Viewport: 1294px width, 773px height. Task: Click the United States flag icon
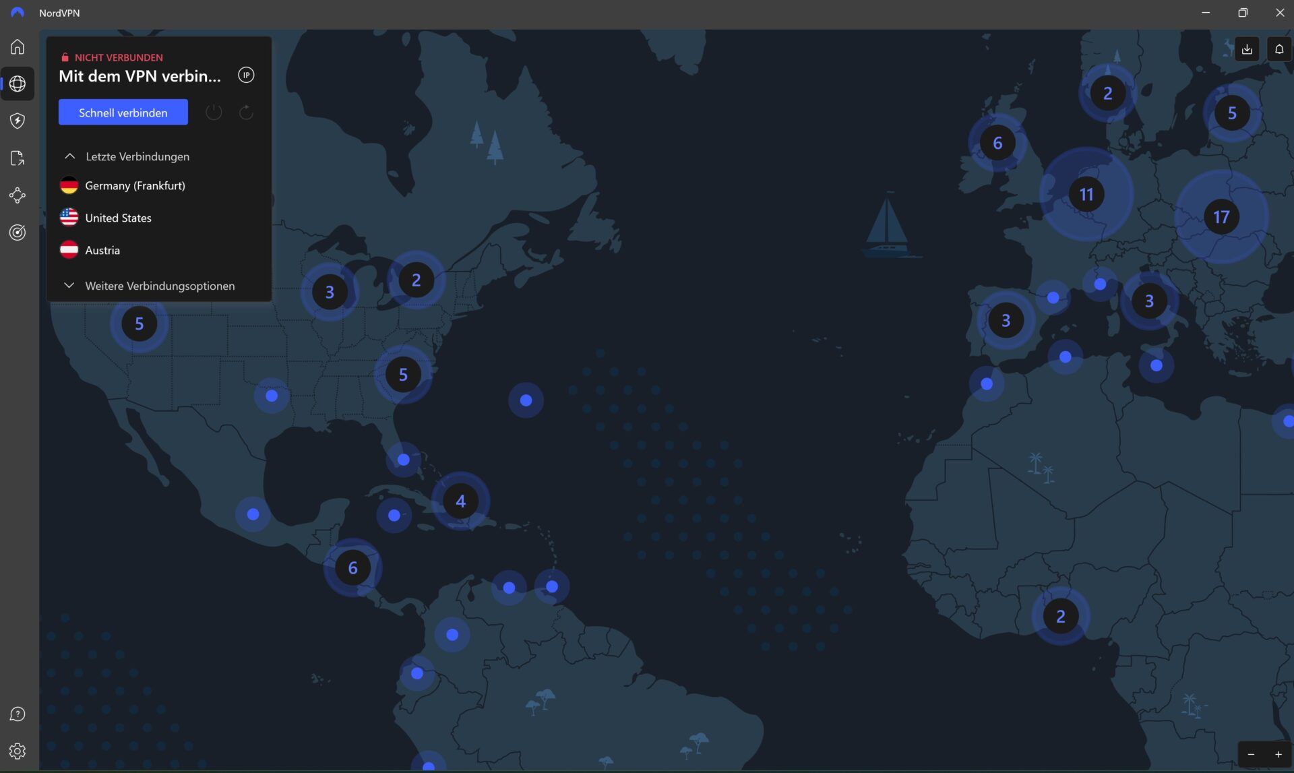pos(69,218)
